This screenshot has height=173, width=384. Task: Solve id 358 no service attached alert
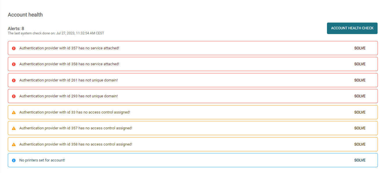[360, 64]
